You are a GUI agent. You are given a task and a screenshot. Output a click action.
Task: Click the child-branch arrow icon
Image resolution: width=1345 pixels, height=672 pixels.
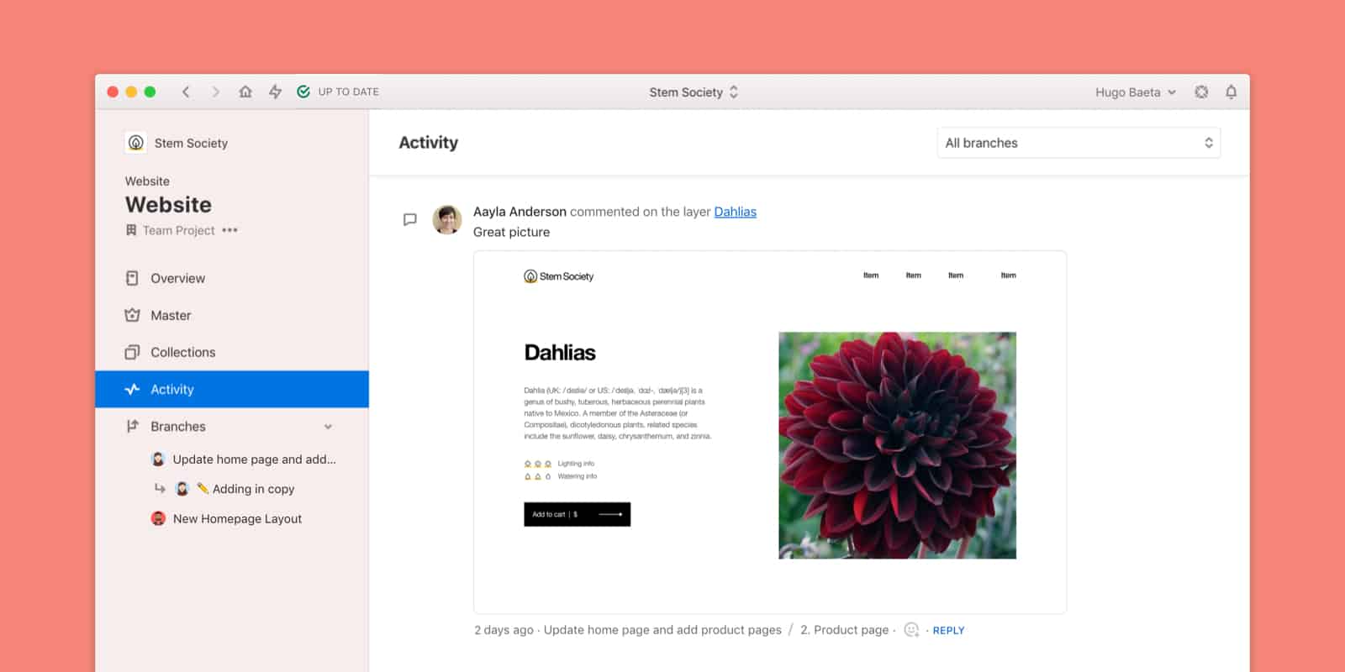pyautogui.click(x=160, y=488)
